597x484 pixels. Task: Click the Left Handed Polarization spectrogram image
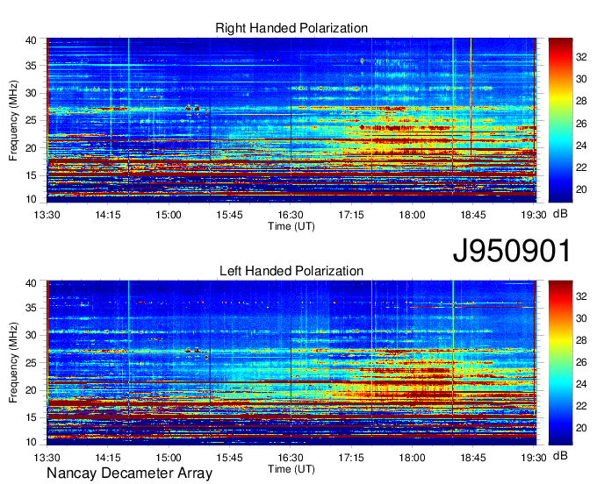tap(291, 363)
